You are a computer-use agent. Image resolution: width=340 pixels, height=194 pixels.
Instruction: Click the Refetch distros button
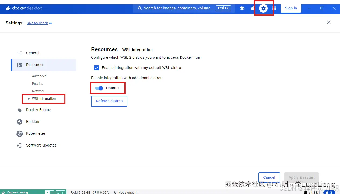[x=109, y=101]
